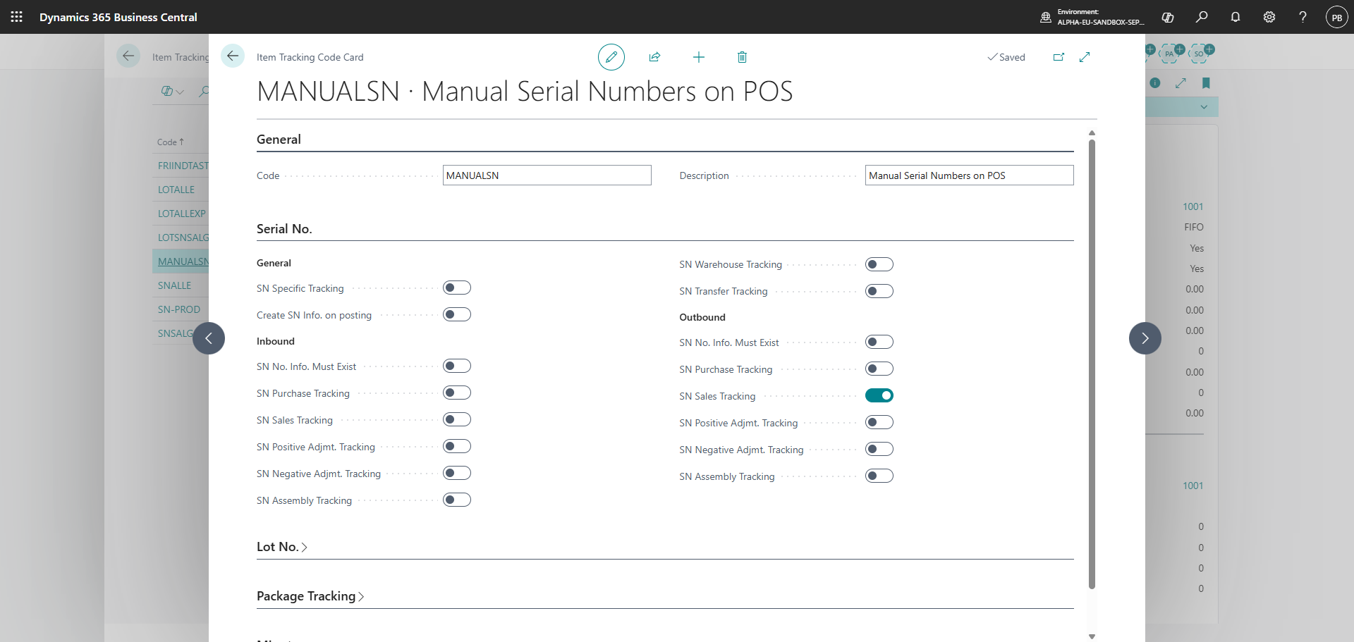Click the Description field
Screen dimensions: 1354x642
pyautogui.click(x=970, y=175)
